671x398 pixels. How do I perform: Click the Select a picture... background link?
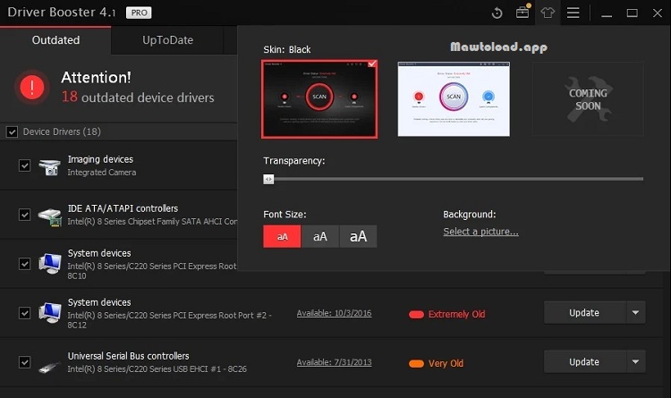(480, 232)
